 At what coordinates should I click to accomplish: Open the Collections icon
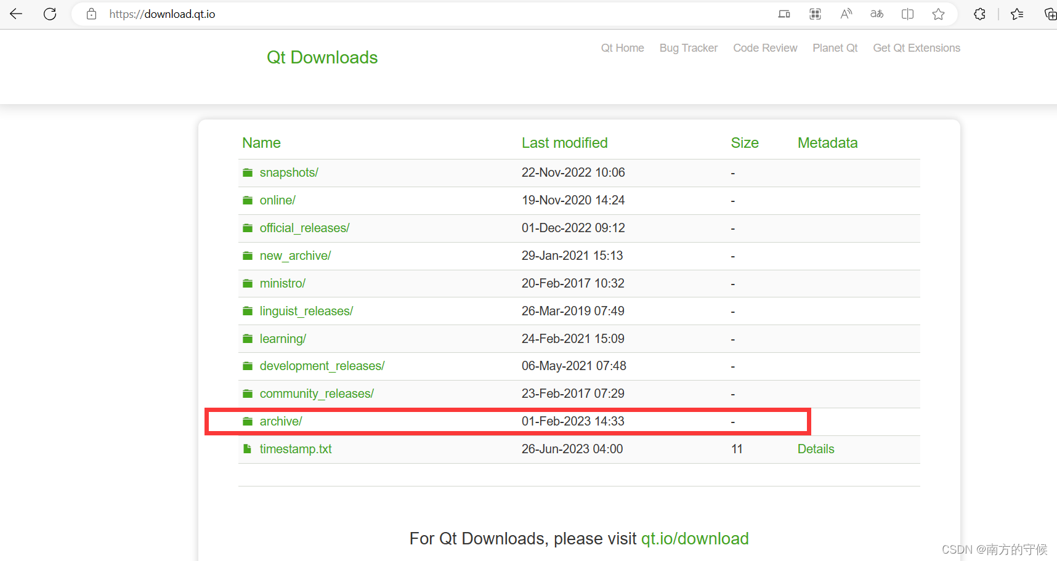click(1050, 14)
